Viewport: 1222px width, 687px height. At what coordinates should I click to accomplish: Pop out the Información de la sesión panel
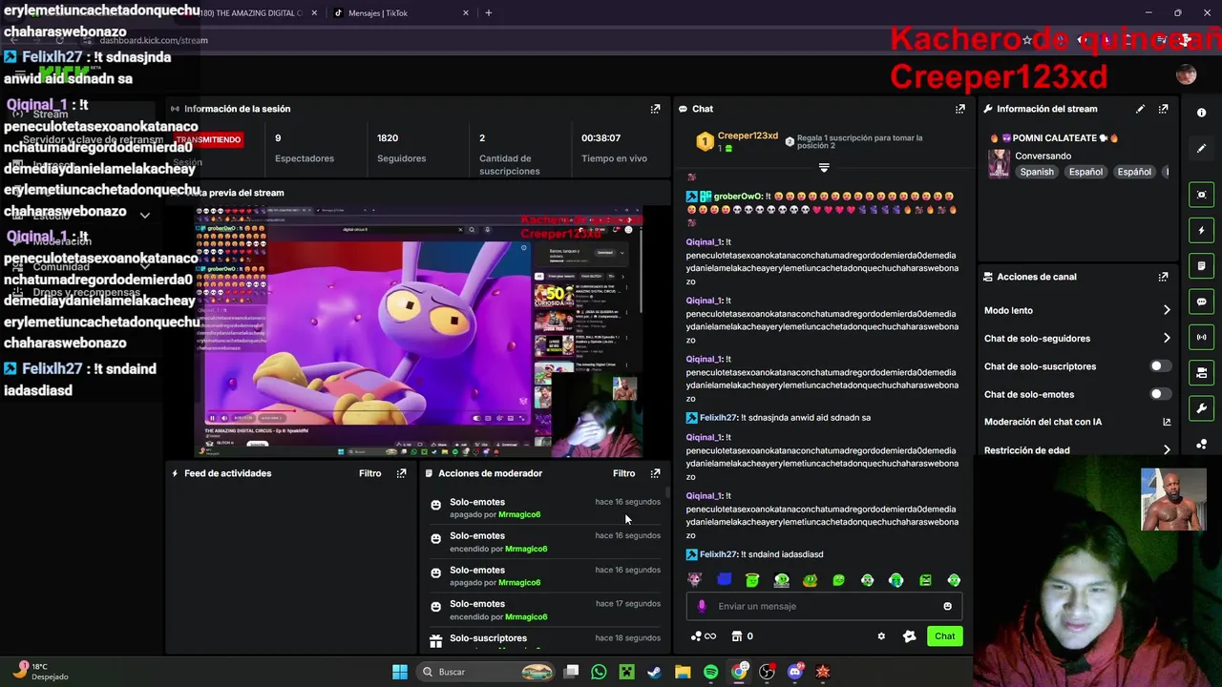(655, 109)
